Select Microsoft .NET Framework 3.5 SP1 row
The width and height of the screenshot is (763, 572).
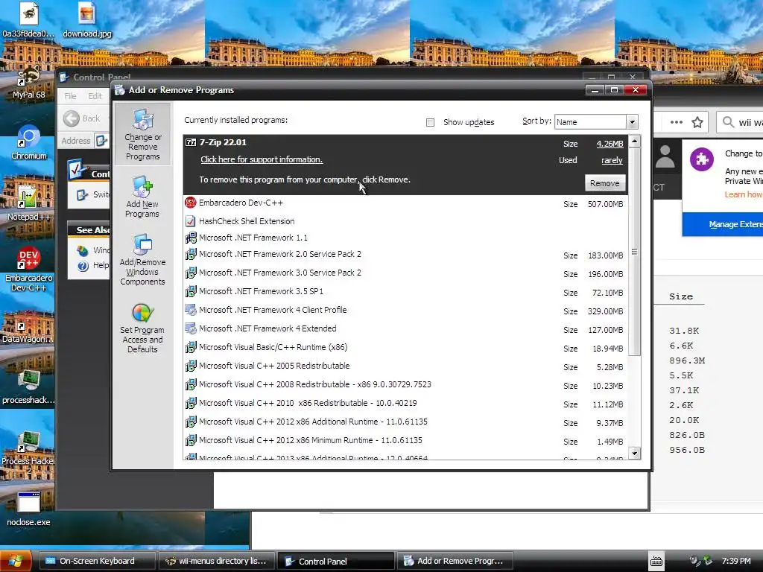coord(406,291)
